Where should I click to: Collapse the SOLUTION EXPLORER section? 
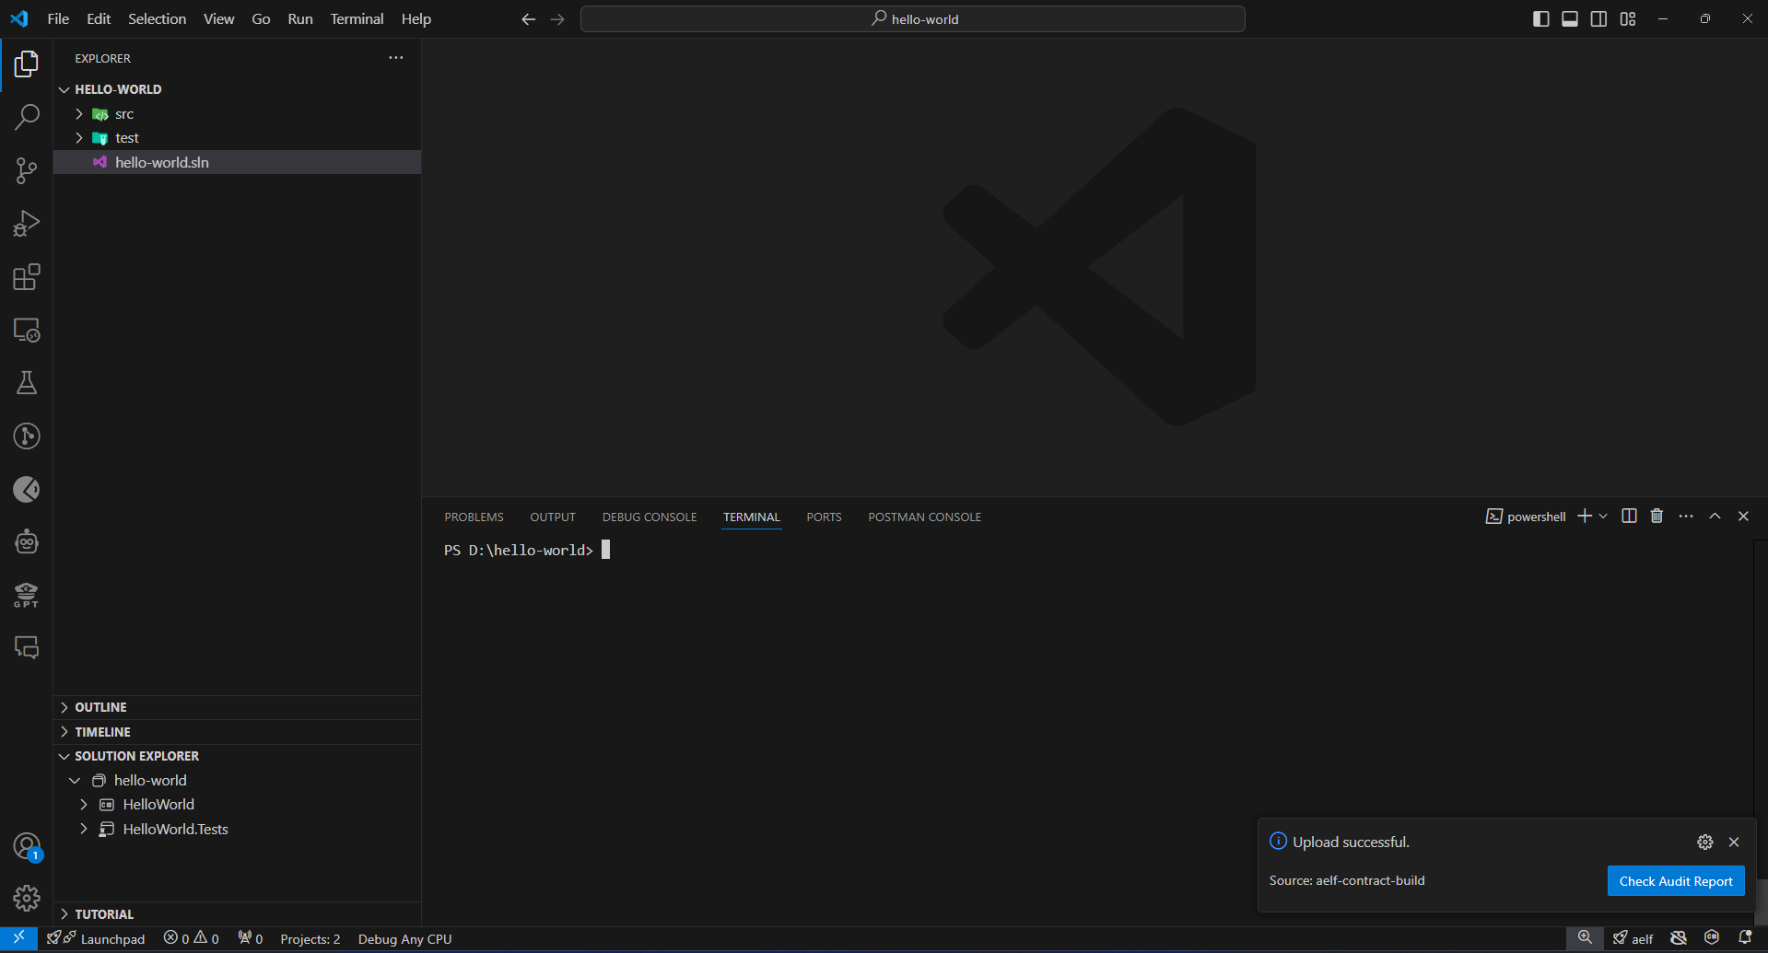click(x=64, y=756)
